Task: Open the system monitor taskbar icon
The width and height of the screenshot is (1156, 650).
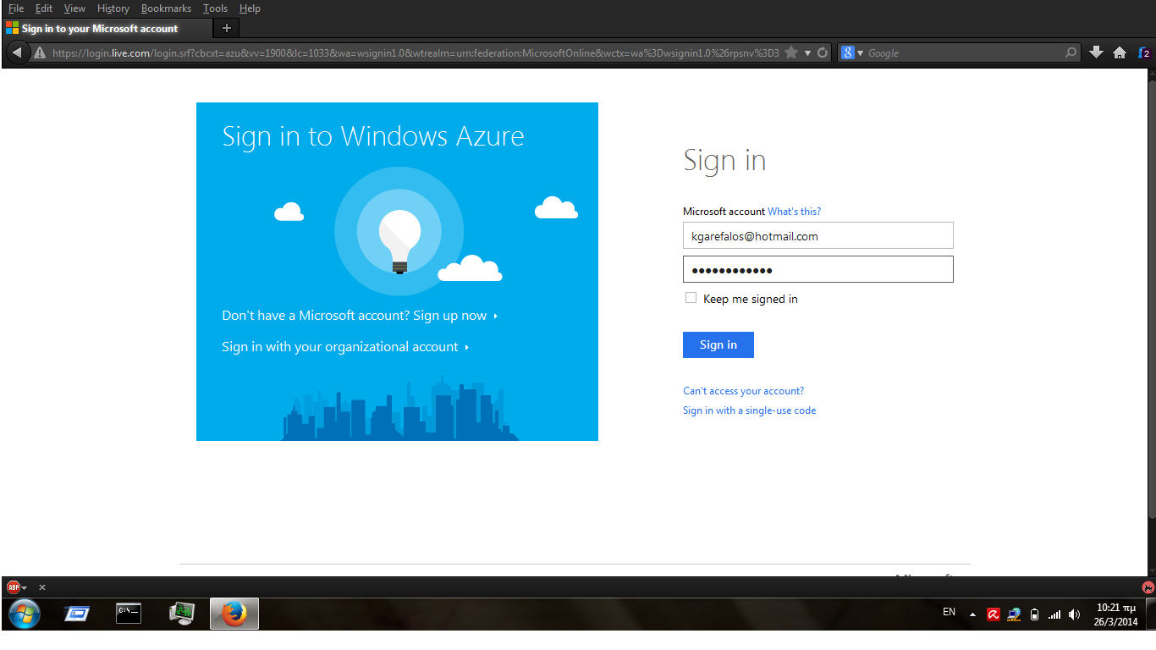Action: (x=182, y=614)
